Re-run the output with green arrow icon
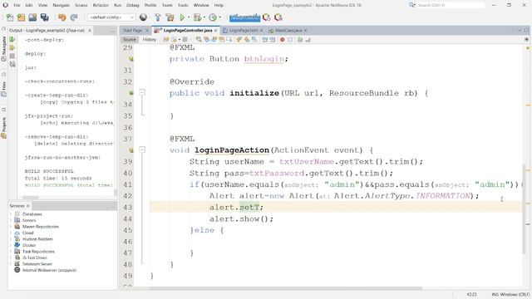The image size is (532, 299). (x=12, y=40)
